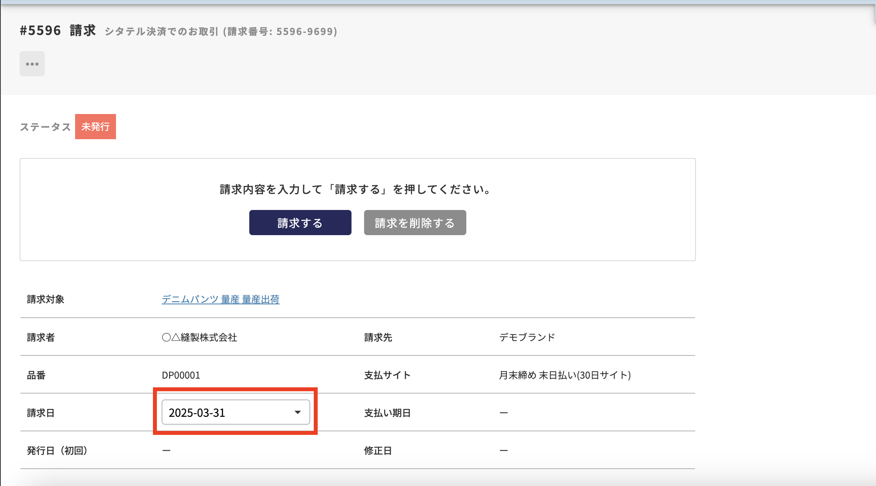Viewport: 876px width, 486px height.
Task: Click the 請求を削除する button
Action: click(415, 223)
